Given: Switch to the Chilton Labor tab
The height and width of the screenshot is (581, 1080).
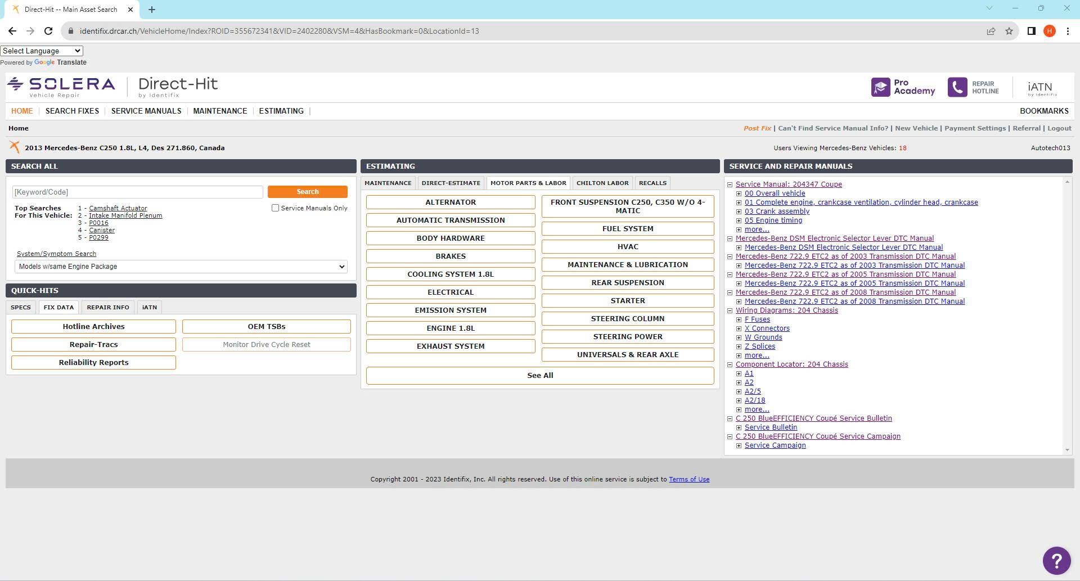Looking at the screenshot, I should (x=602, y=183).
